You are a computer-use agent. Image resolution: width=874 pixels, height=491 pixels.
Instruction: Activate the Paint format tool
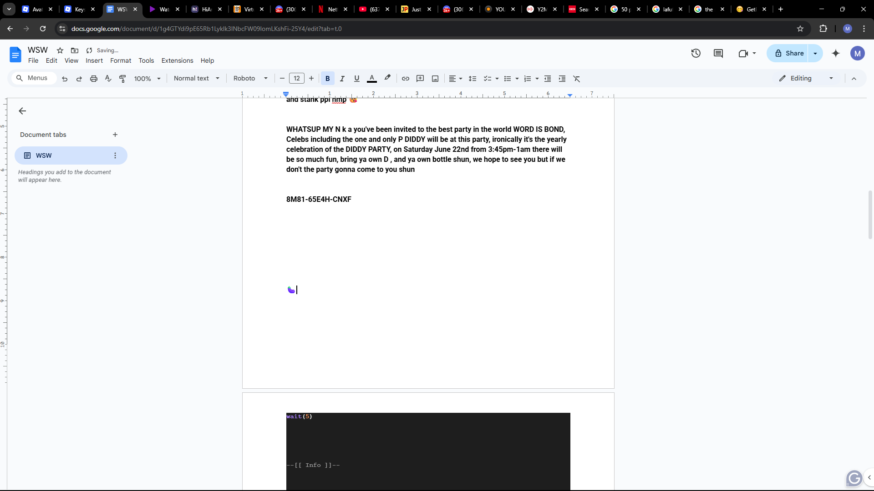click(122, 79)
